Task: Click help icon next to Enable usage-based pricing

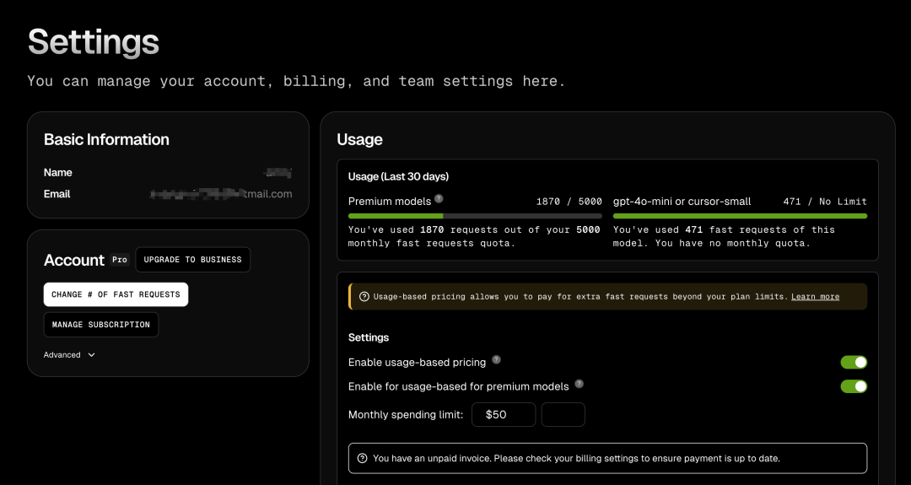Action: pyautogui.click(x=496, y=360)
